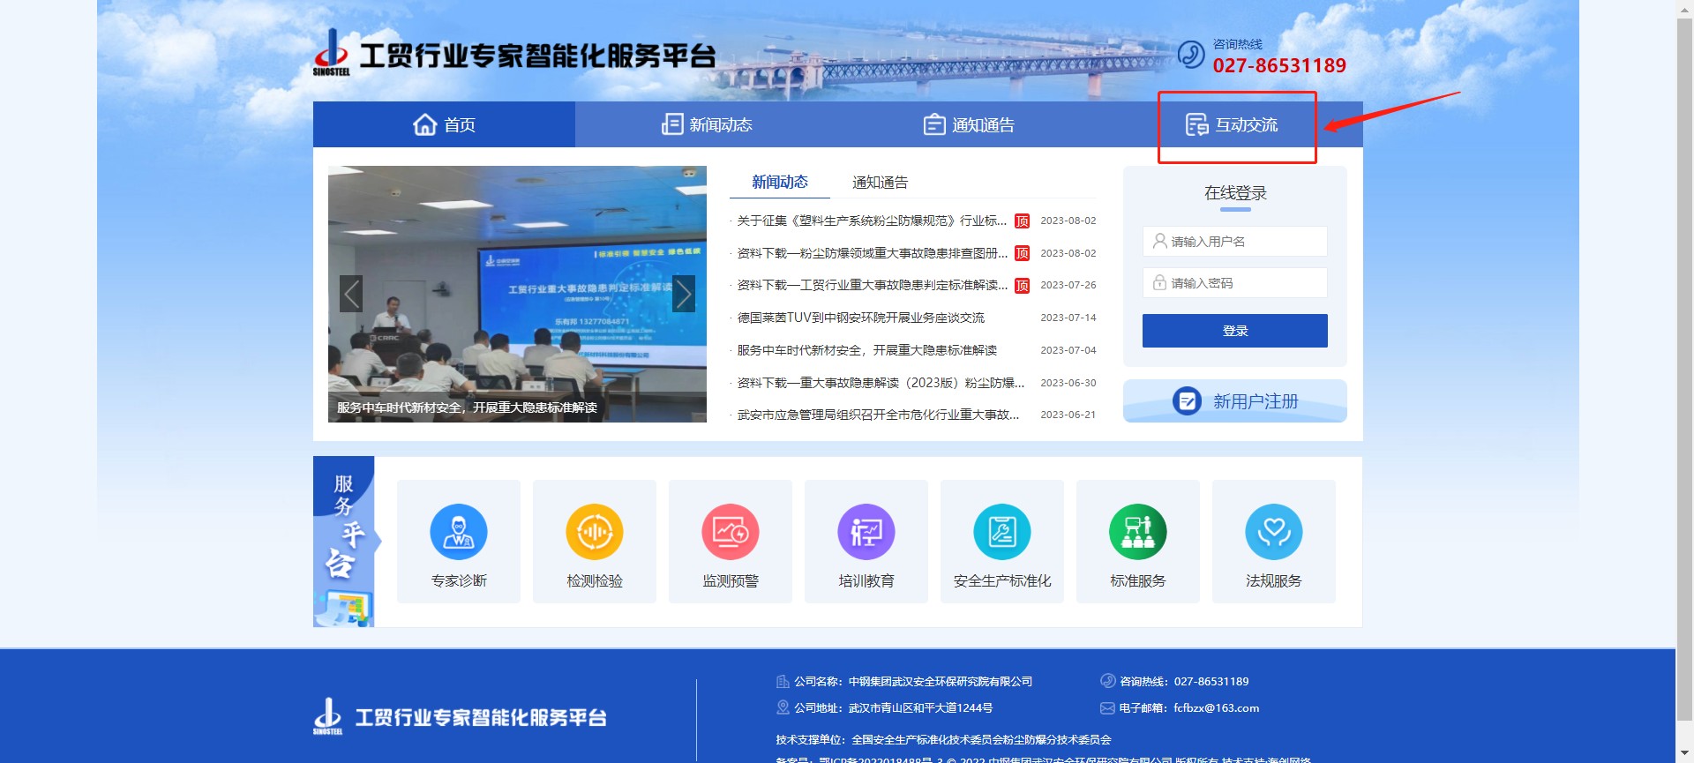Open news 关于征集《塑料生产系统粉尘防爆规范》行业标...
The width and height of the screenshot is (1694, 763).
(872, 221)
